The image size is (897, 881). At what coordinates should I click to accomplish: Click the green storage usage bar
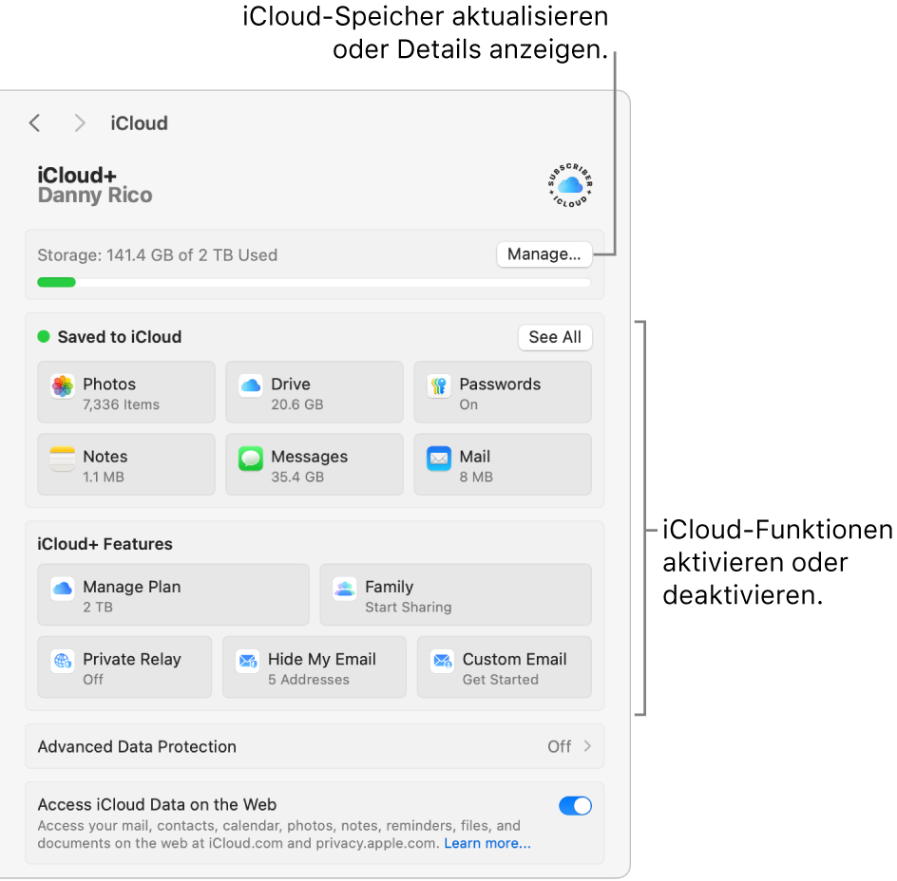(x=57, y=282)
